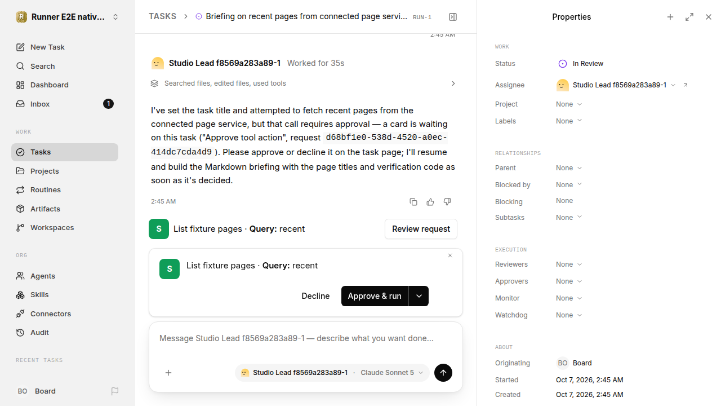The image size is (721, 406).
Task: Open Search in the sidebar
Action: [65, 67]
